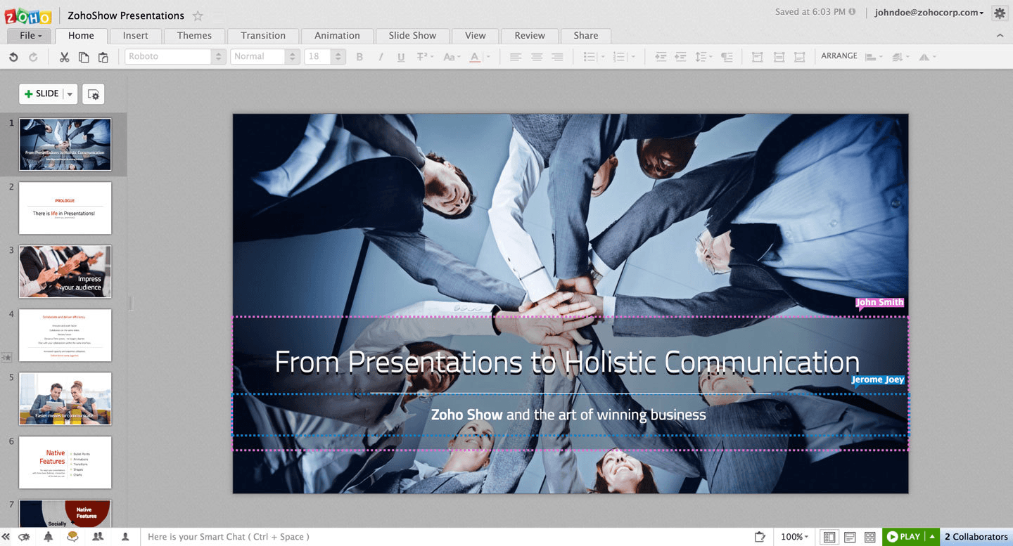Toggle italic formatting

(381, 57)
